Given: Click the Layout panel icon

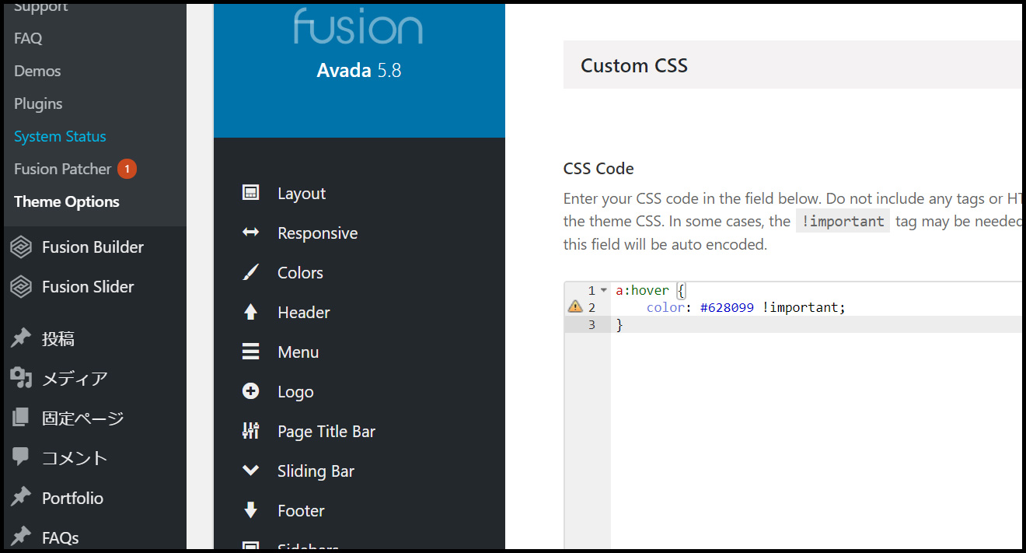Looking at the screenshot, I should point(250,193).
